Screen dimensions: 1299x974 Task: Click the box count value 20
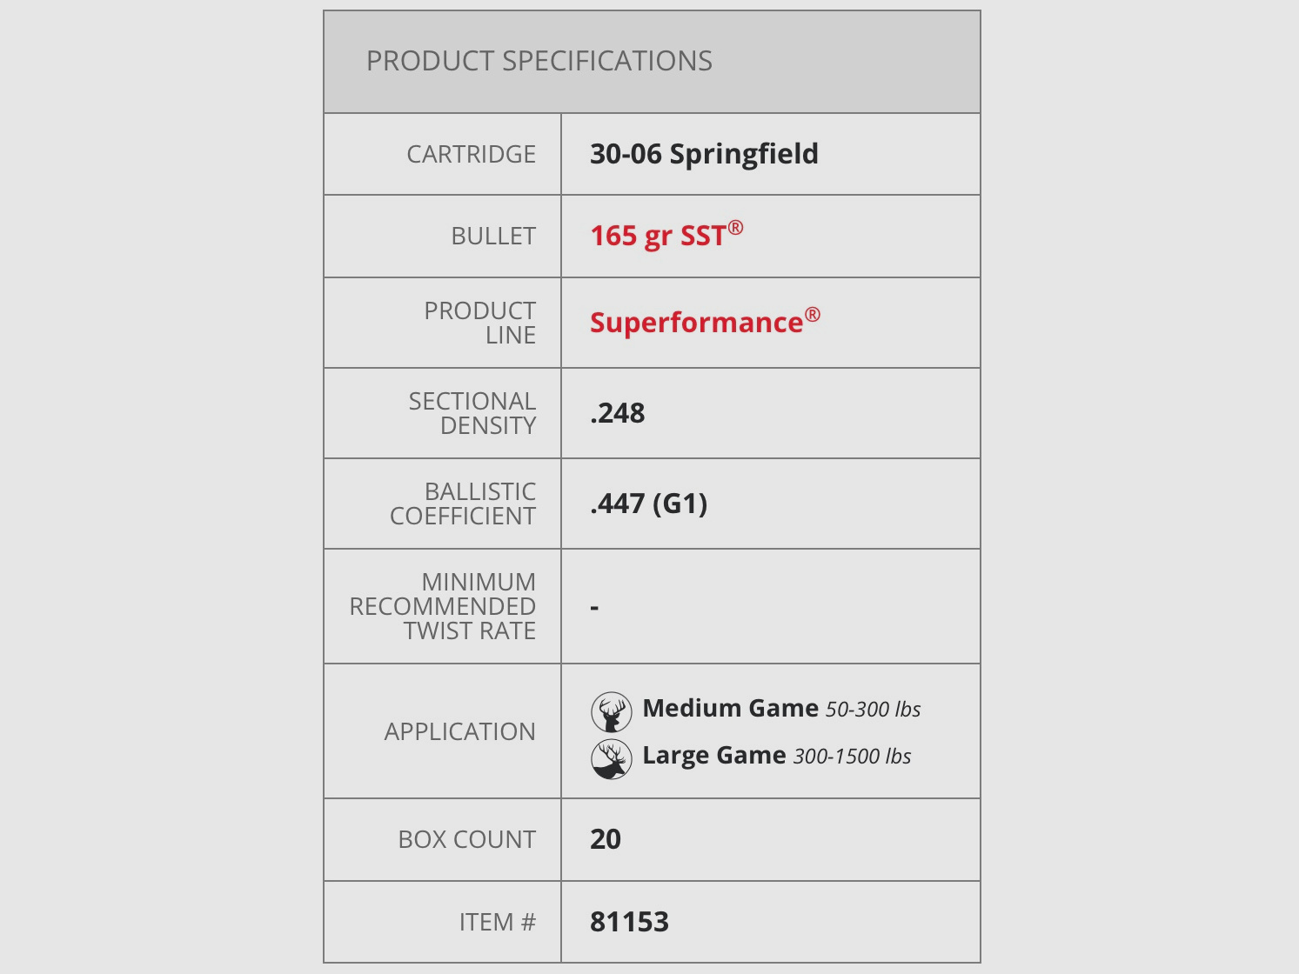pos(606,839)
